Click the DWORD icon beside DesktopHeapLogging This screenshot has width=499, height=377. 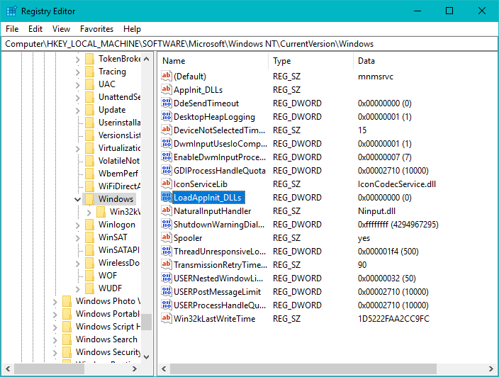point(166,116)
